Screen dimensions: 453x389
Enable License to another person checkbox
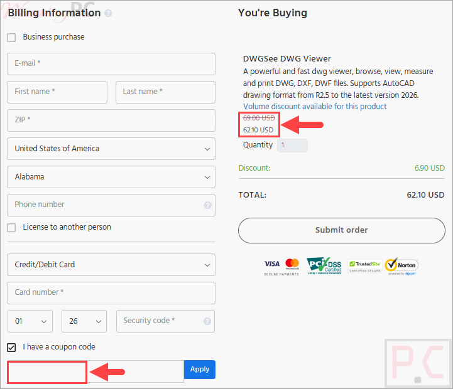[x=11, y=228]
